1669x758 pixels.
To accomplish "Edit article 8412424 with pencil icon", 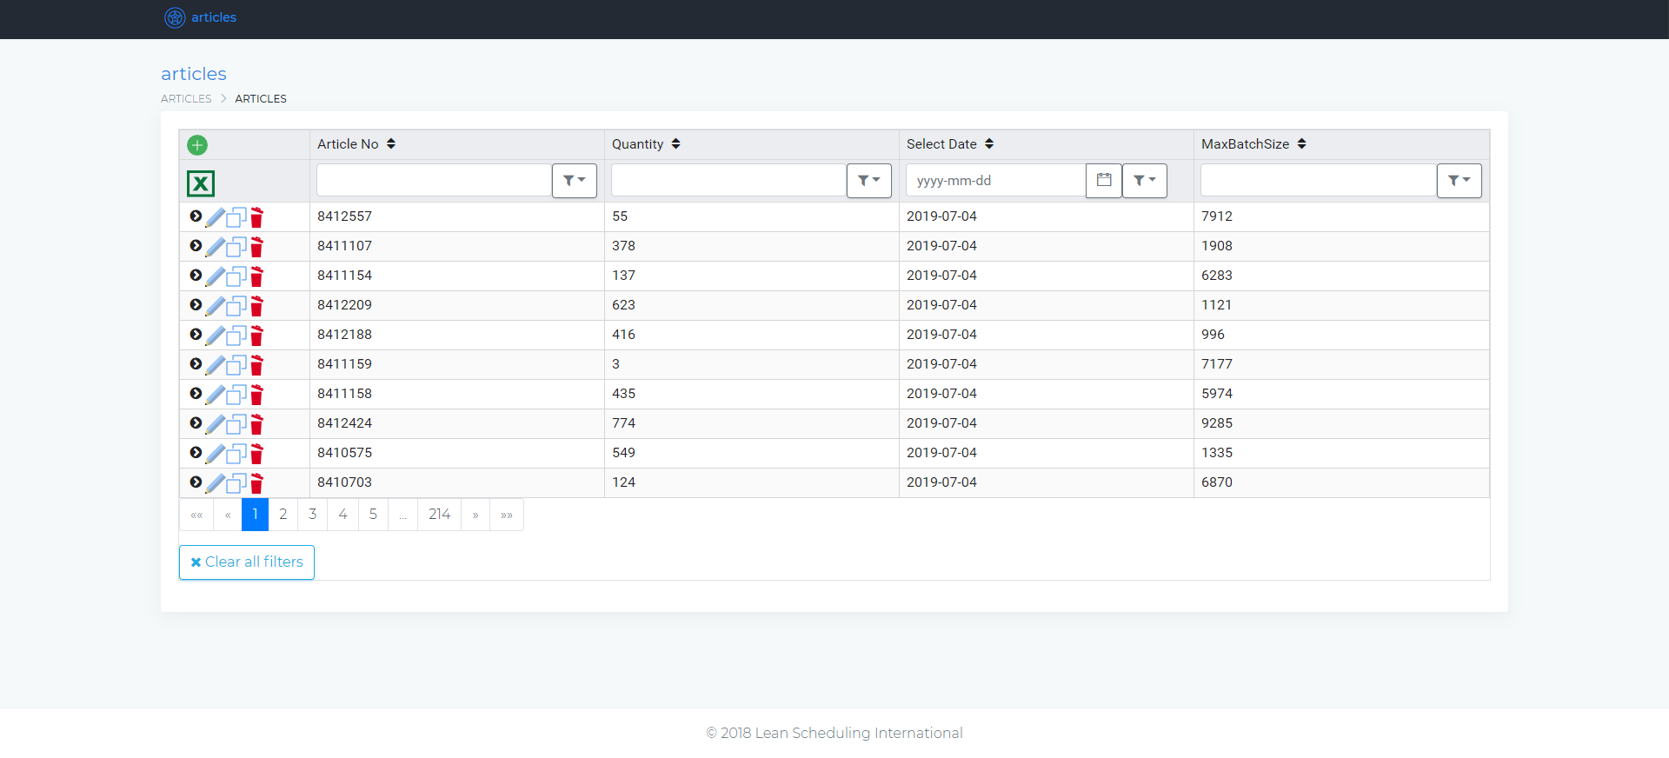I will 216,424.
